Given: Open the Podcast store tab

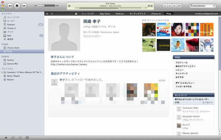Looking at the screenshot, I should click(120, 14).
